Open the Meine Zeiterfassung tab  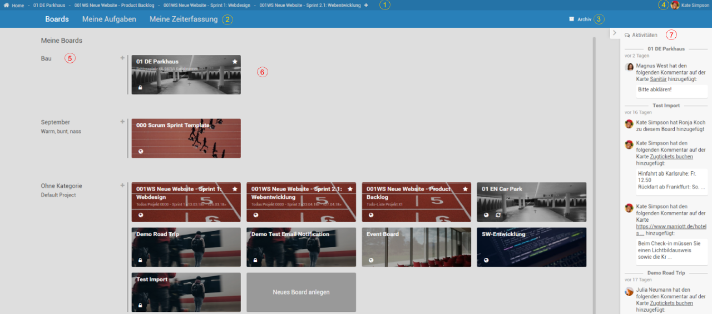[184, 19]
